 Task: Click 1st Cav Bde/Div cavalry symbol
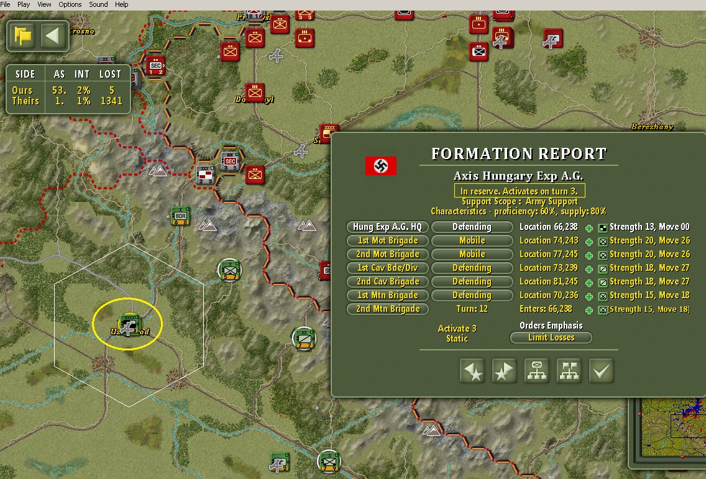(603, 269)
